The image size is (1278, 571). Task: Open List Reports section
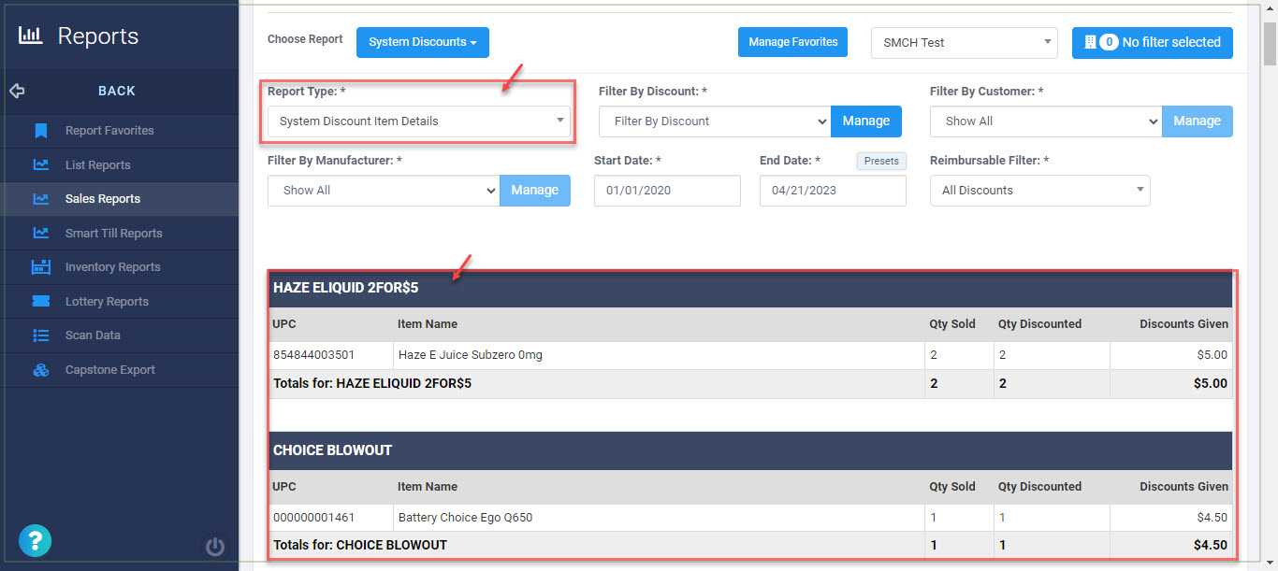[x=119, y=165]
